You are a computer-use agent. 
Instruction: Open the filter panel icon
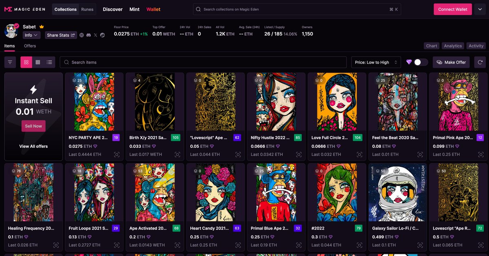[x=10, y=62]
